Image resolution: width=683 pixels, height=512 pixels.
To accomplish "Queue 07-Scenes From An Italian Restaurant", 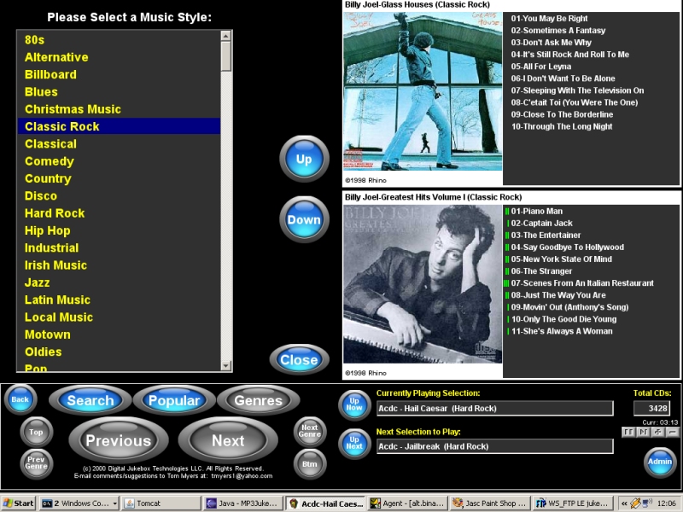I will pos(582,283).
